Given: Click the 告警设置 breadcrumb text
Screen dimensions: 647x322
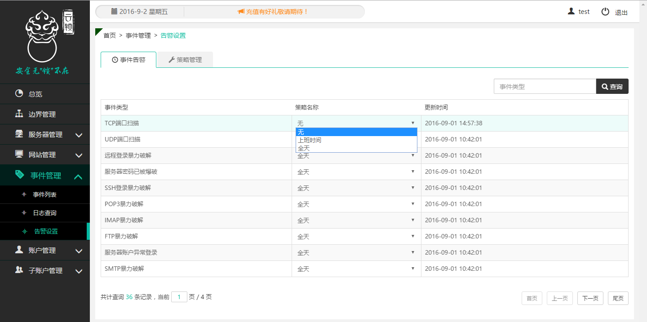Looking at the screenshot, I should pos(173,35).
